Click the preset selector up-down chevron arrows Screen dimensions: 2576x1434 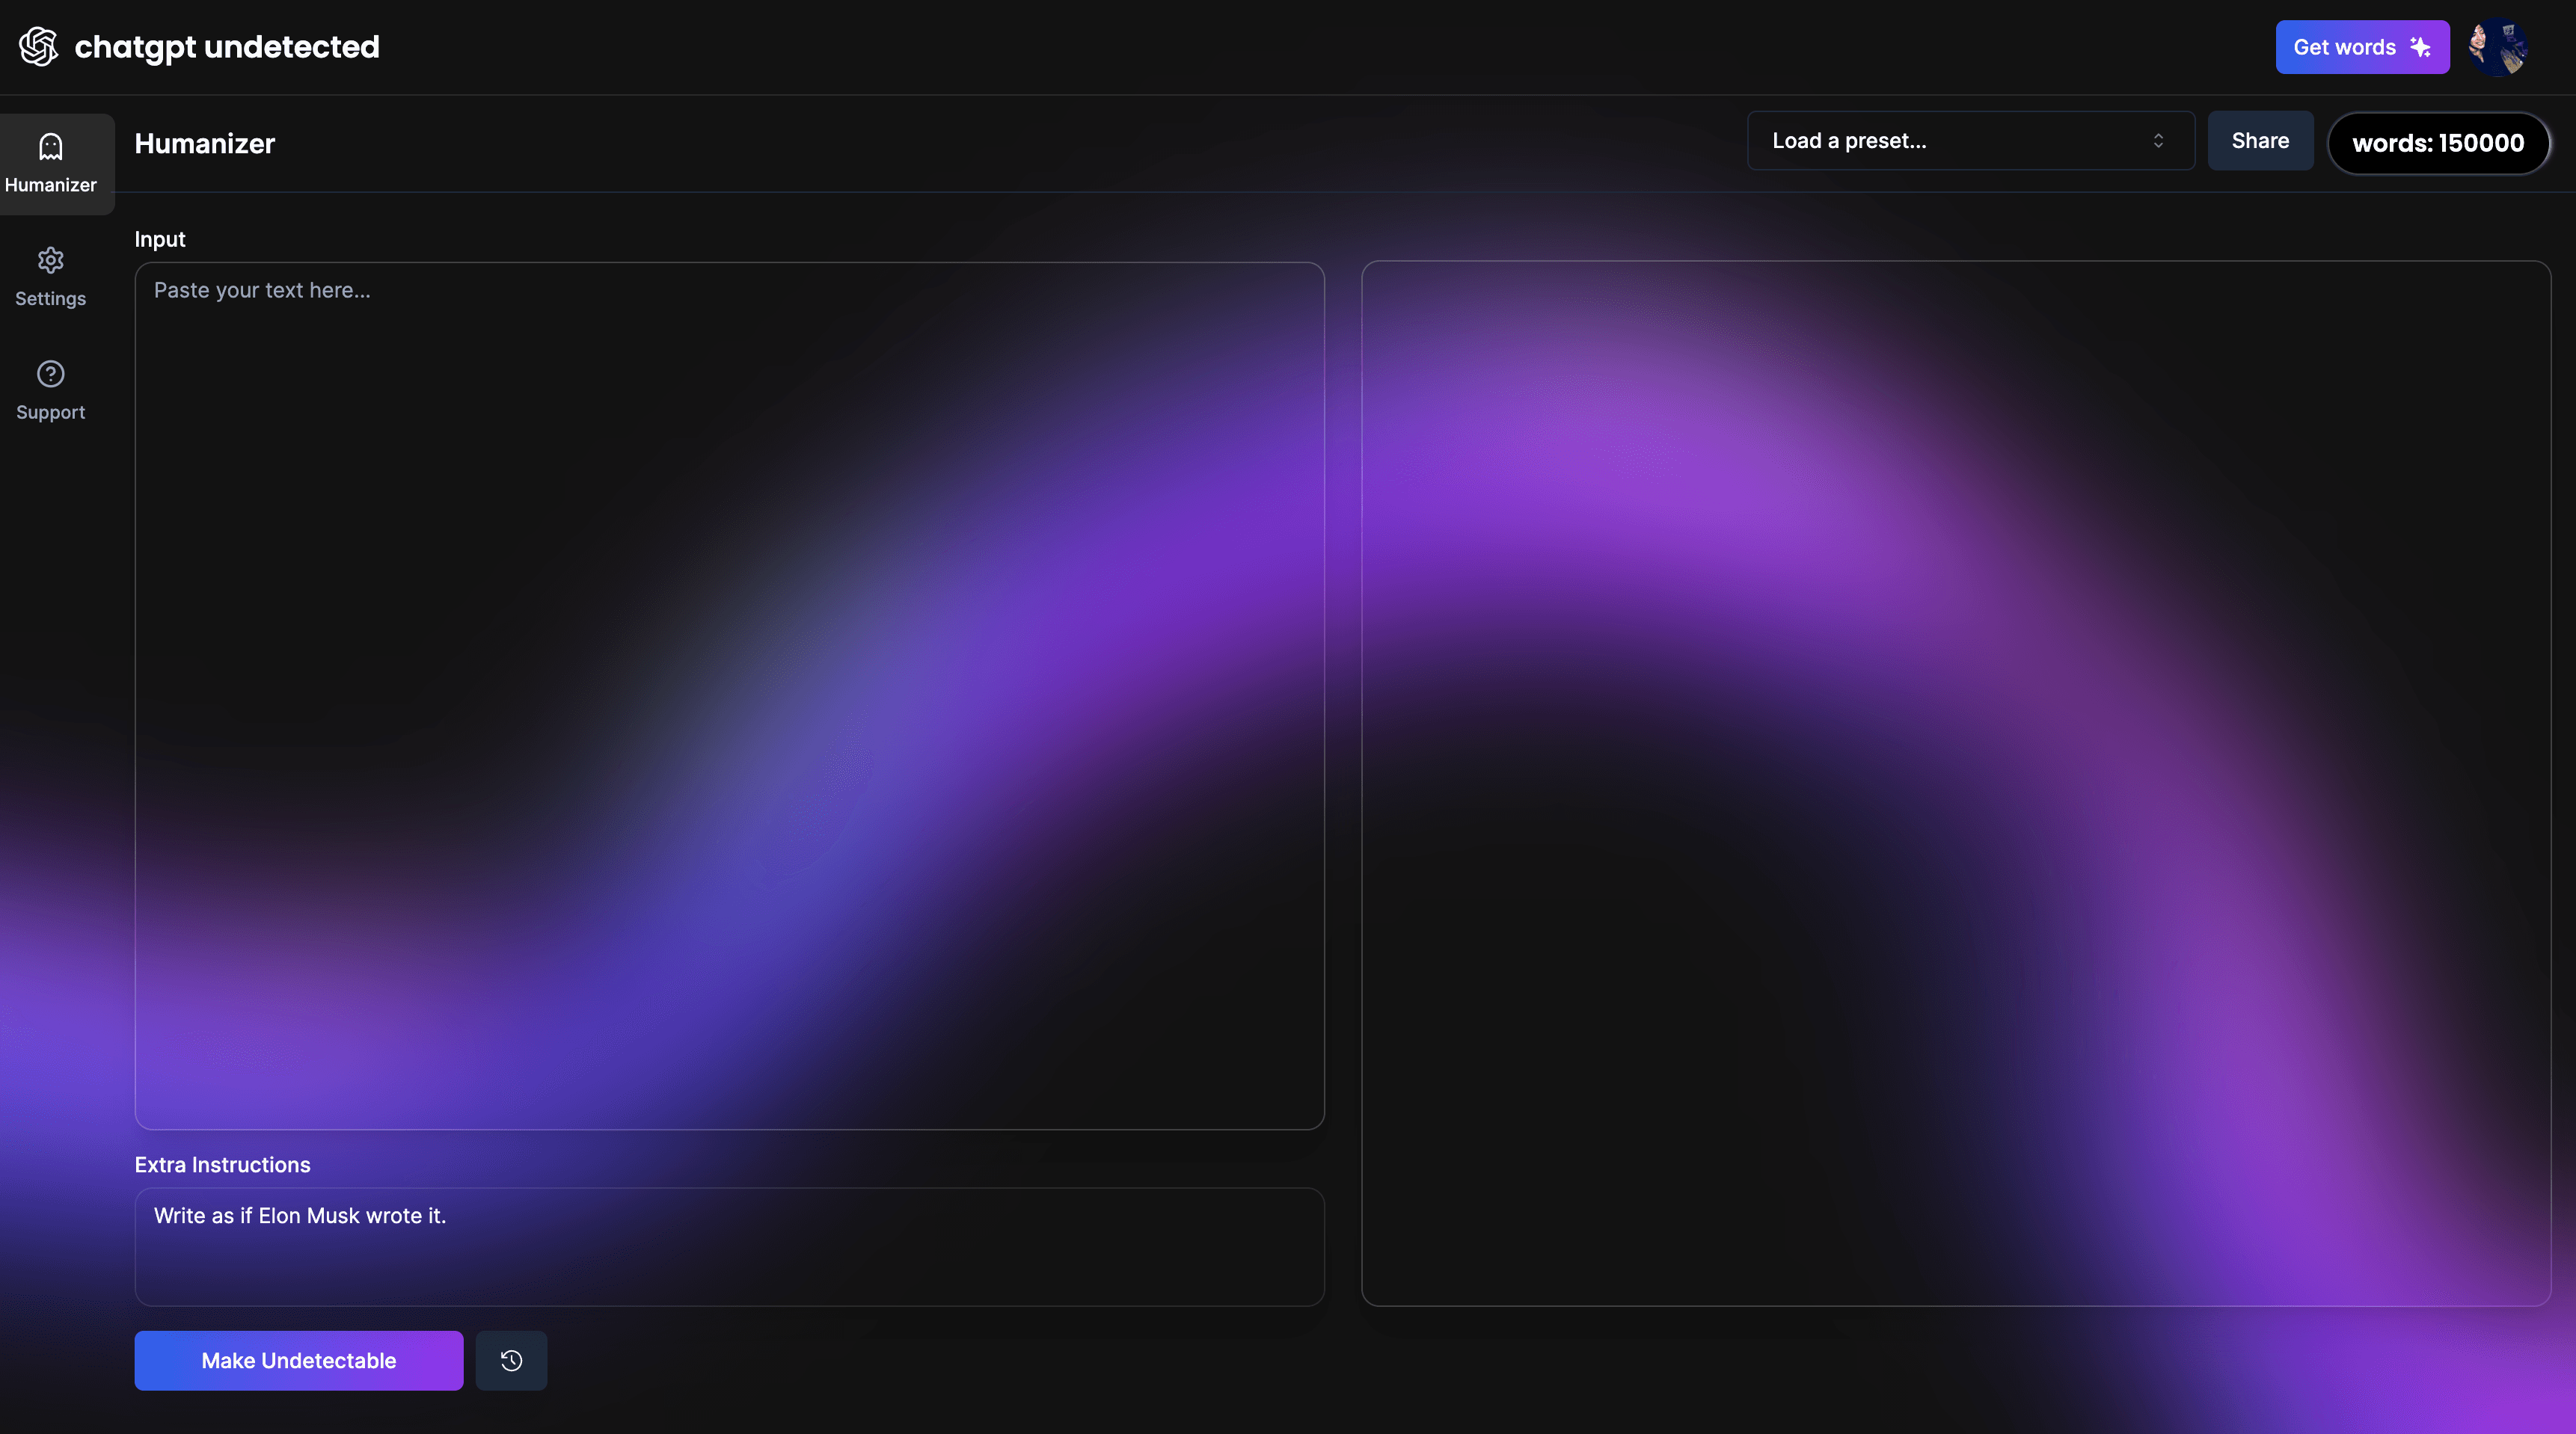click(2158, 141)
